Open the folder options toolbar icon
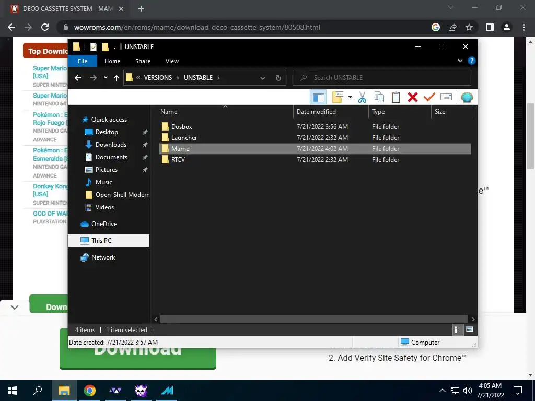The image size is (535, 401). coord(338,98)
